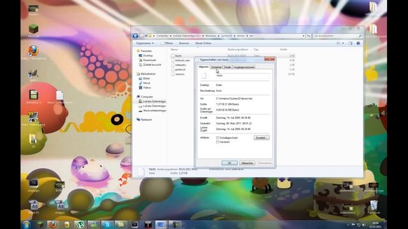Click the taskbar clock
Viewport: 408px width, 229px height.
(x=375, y=225)
